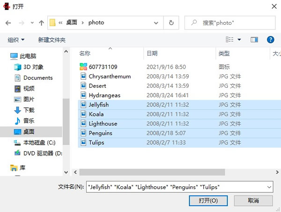Image resolution: width=281 pixels, height=212 pixels.
Task: Click the change view layout icon
Action: pos(229,40)
